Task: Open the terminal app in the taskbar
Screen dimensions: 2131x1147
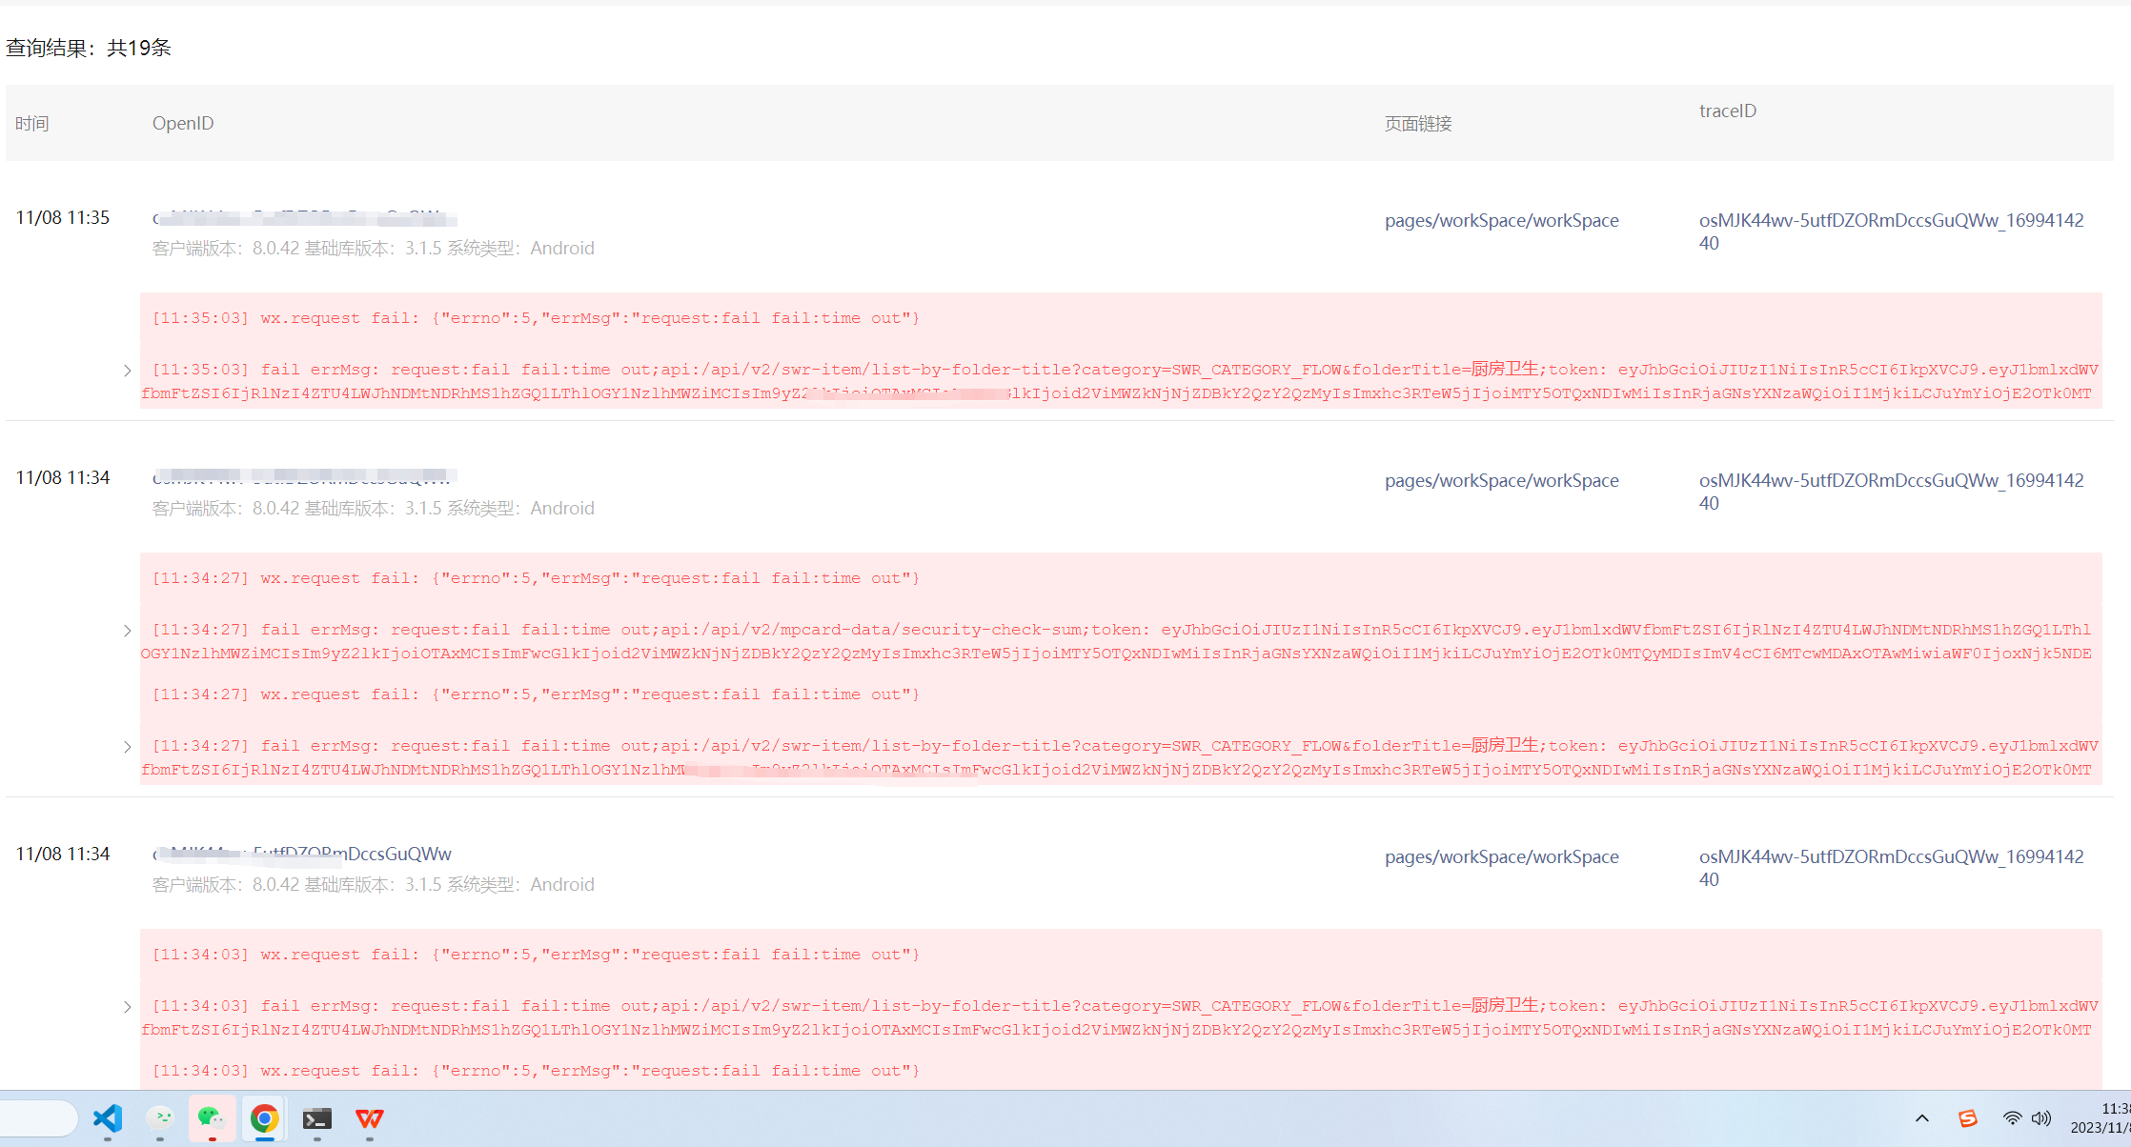Action: [x=317, y=1118]
